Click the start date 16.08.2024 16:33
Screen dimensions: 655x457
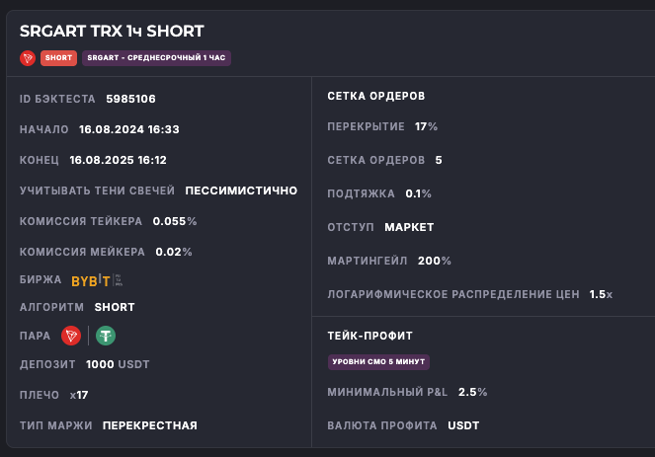[x=128, y=129]
